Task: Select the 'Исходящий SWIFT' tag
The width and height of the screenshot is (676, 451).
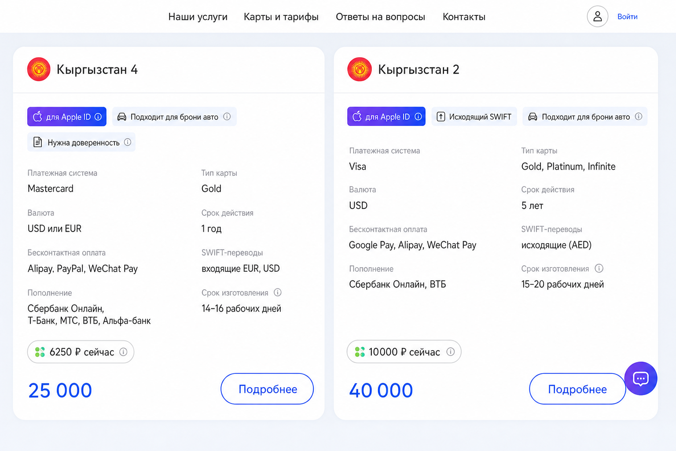Action: 474,117
